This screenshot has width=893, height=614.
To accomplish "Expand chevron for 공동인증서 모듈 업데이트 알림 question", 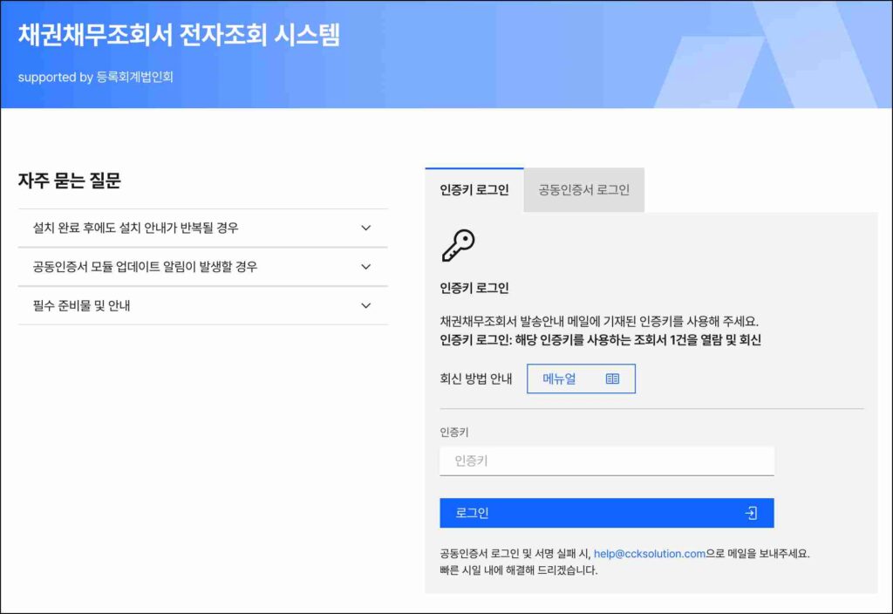I will point(365,267).
